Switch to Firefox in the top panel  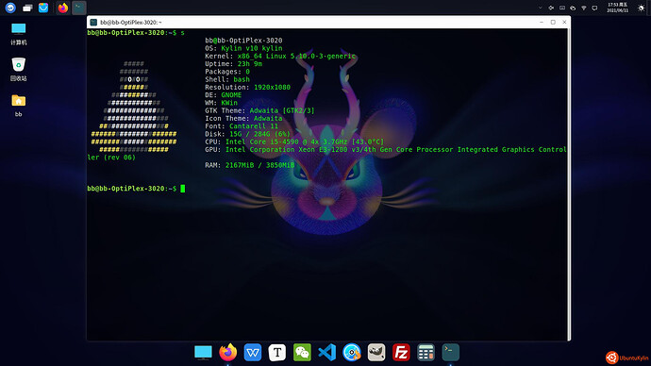(62, 8)
